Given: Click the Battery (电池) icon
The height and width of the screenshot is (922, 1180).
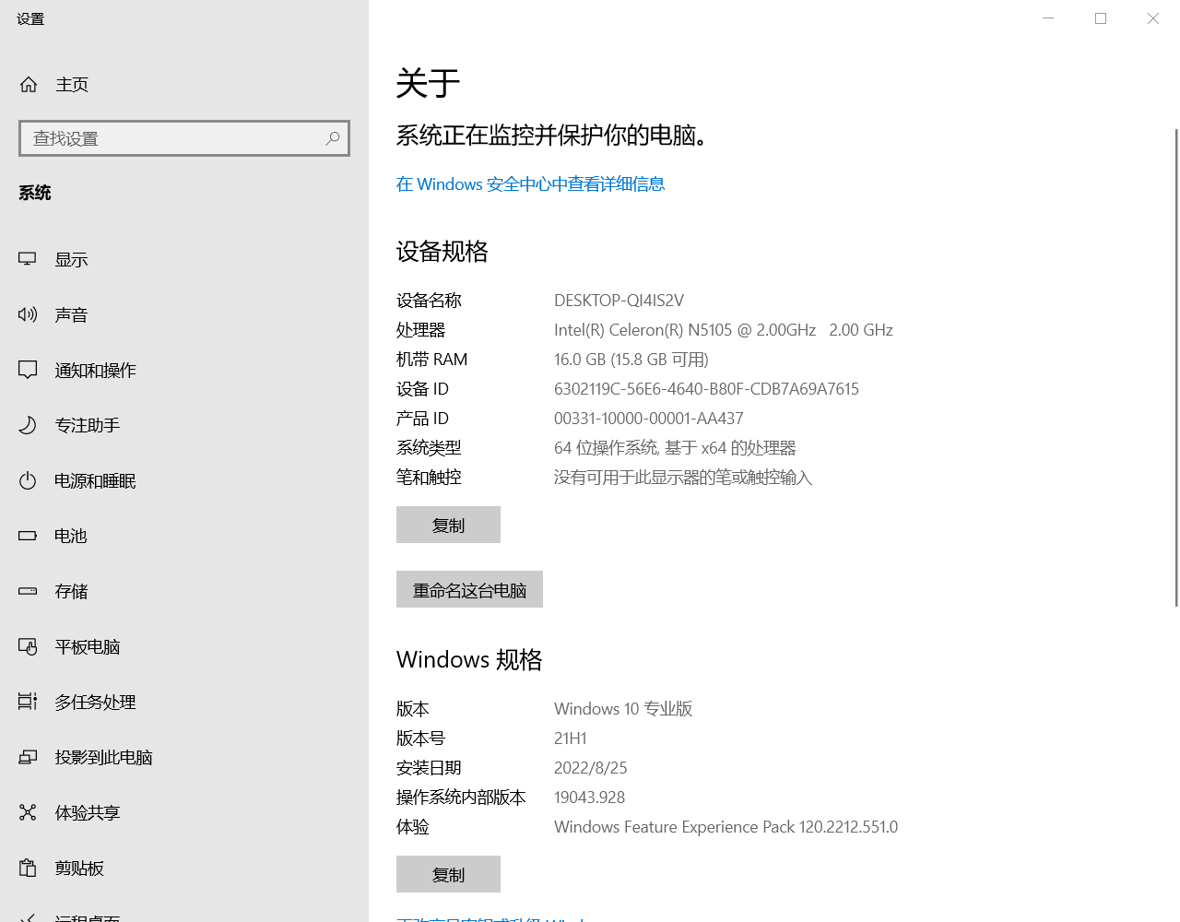Looking at the screenshot, I should (x=28, y=536).
